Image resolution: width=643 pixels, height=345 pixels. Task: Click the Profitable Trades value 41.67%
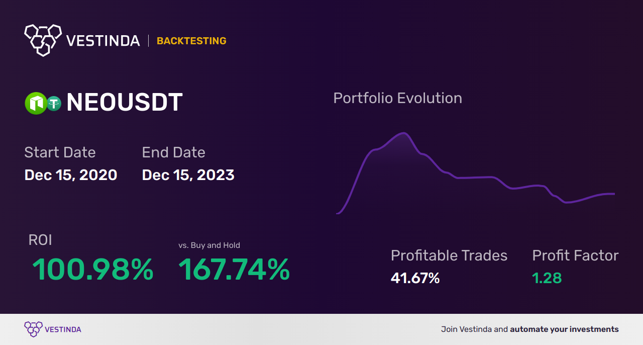(415, 278)
